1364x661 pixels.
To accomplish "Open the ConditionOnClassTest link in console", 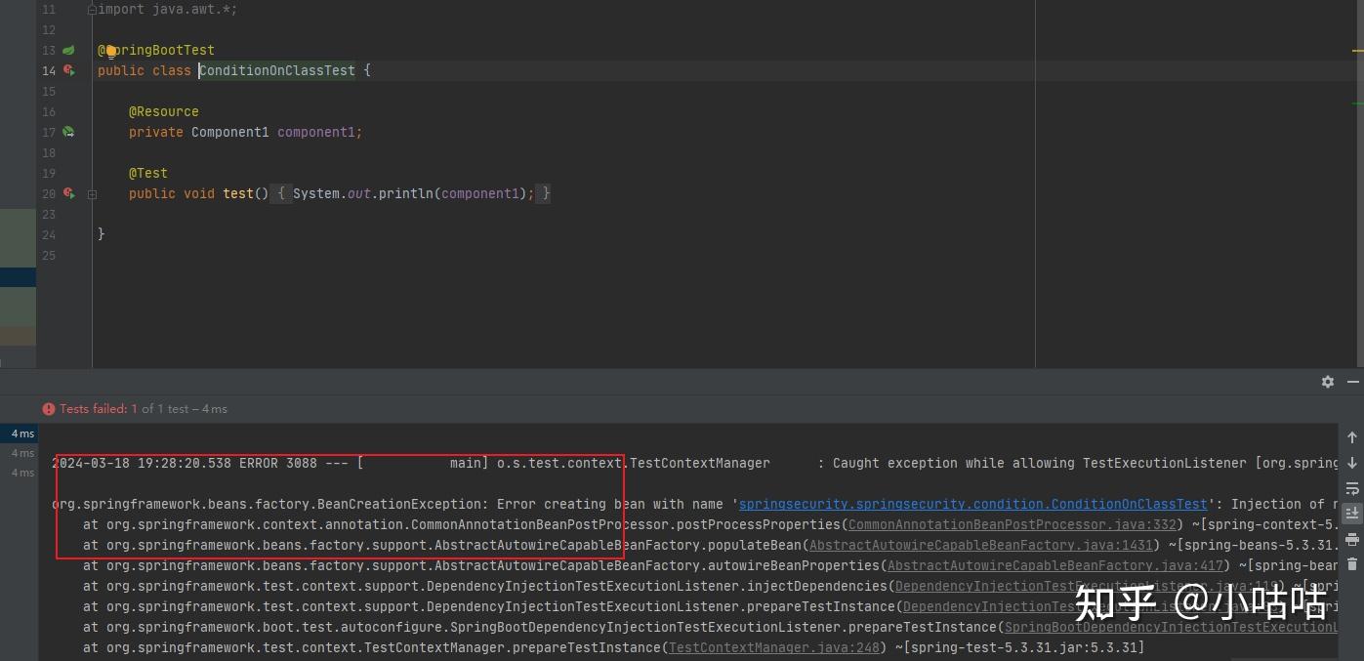I will click(972, 504).
